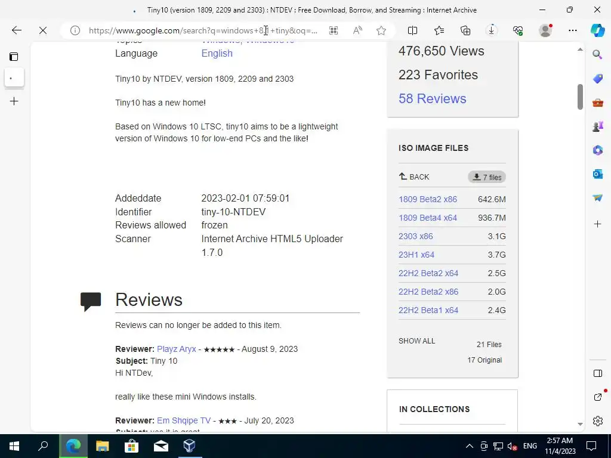The image size is (611, 458).
Task: Open Settings and more menu
Action: (572, 30)
